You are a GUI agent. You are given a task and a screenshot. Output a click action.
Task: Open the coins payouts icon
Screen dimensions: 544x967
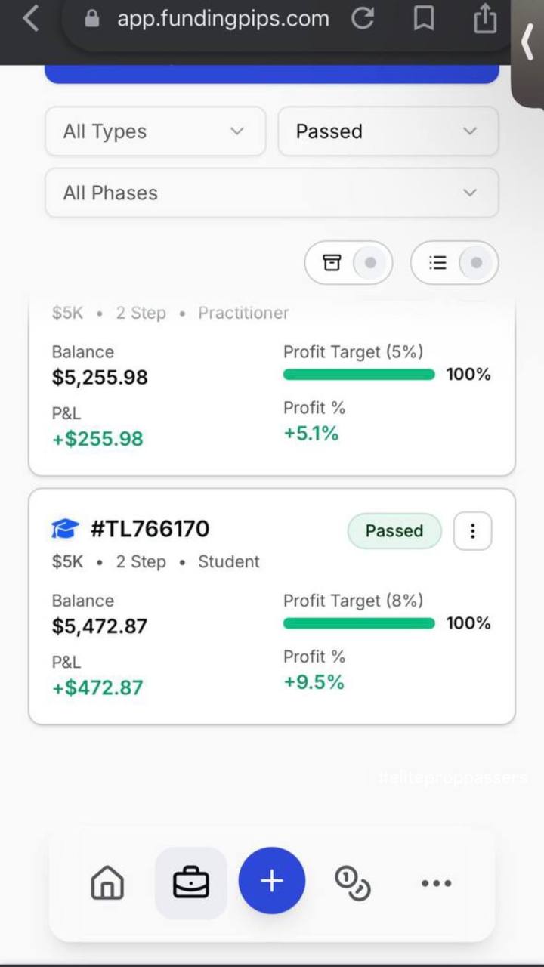[352, 882]
